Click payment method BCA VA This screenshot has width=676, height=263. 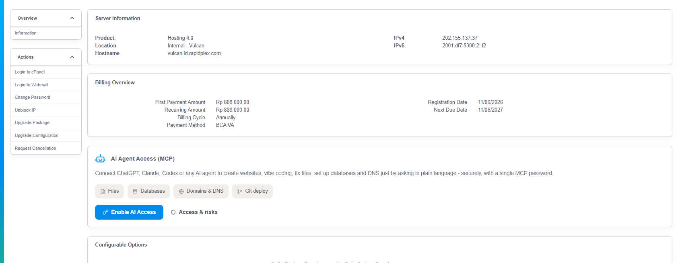(x=225, y=125)
